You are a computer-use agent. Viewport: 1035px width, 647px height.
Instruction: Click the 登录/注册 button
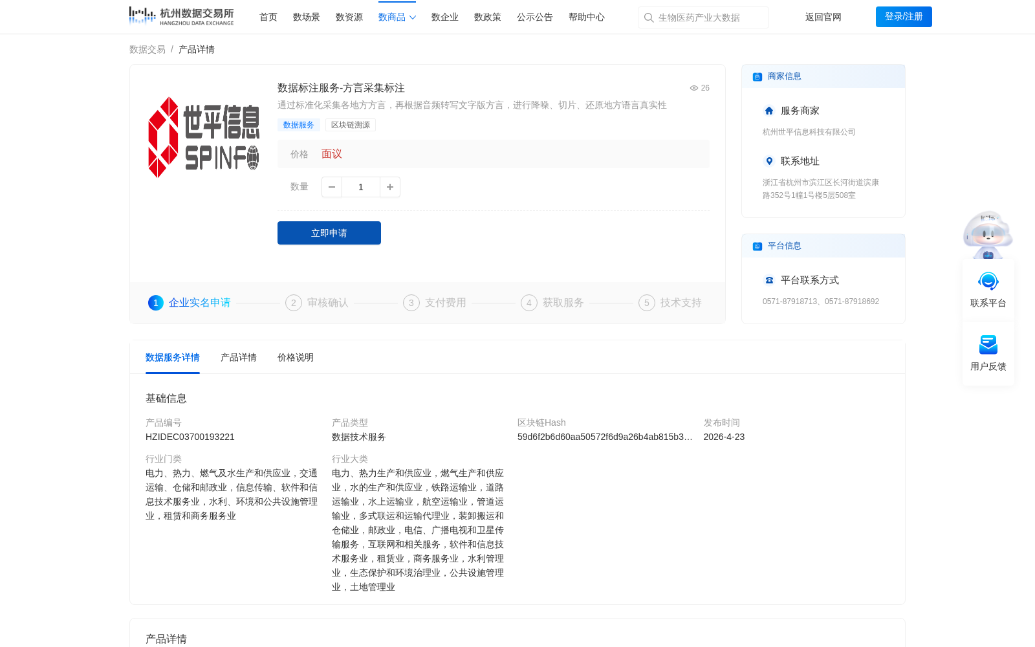coord(904,17)
